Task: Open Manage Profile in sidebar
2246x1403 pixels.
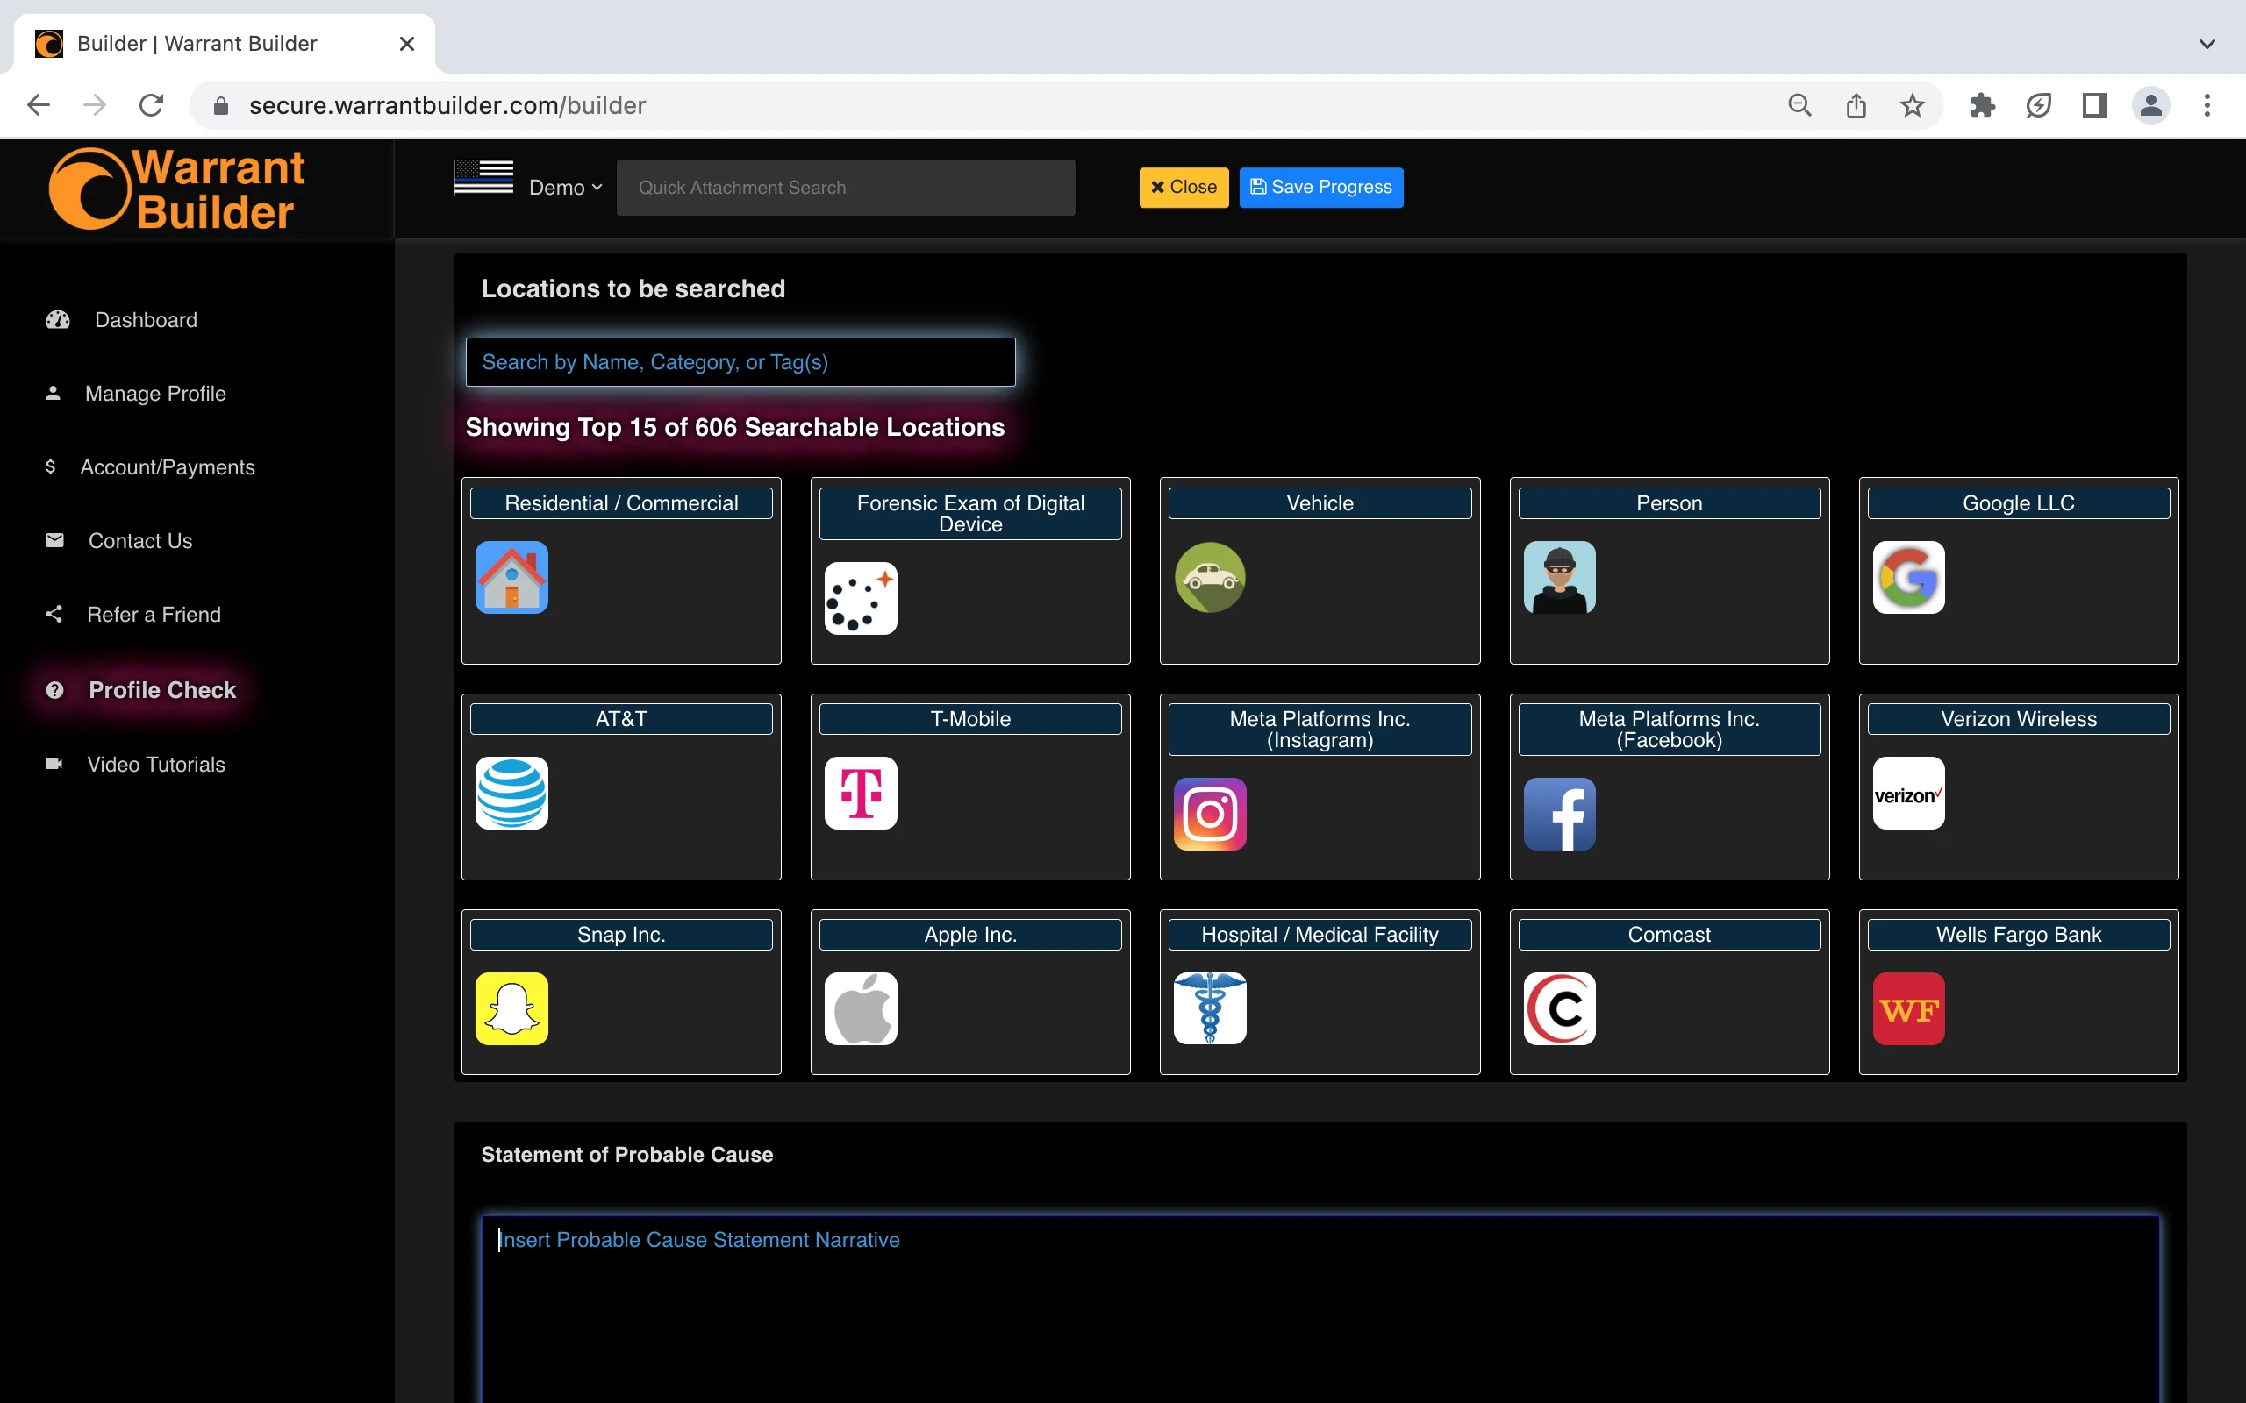Action: point(155,394)
